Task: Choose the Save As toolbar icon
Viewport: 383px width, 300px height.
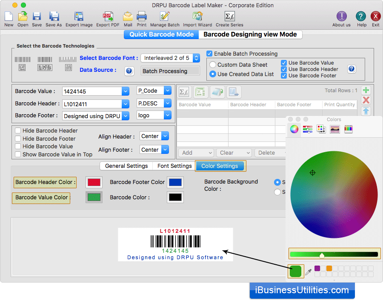Action: [54, 17]
